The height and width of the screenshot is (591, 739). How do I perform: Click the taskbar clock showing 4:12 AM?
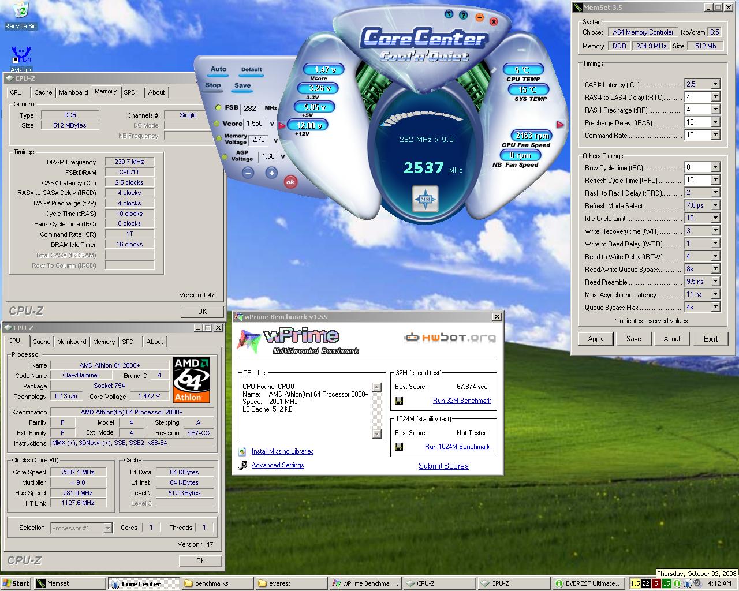[x=719, y=583]
